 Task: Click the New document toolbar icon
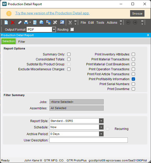point(6,22)
